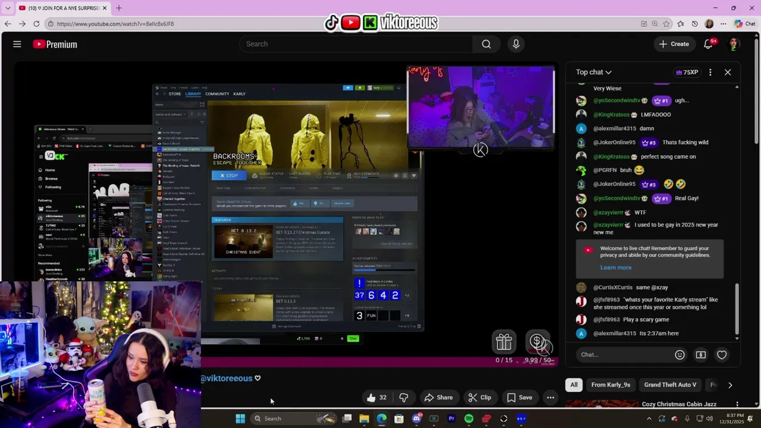This screenshot has width=761, height=428.
Task: Follow the Learn more chat guidelines link
Action: [x=615, y=267]
